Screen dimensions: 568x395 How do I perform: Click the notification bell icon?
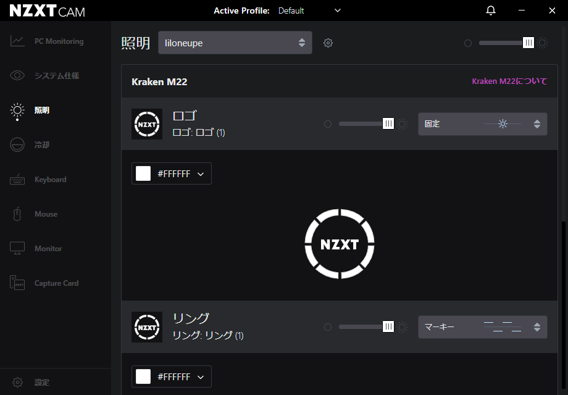click(x=491, y=10)
